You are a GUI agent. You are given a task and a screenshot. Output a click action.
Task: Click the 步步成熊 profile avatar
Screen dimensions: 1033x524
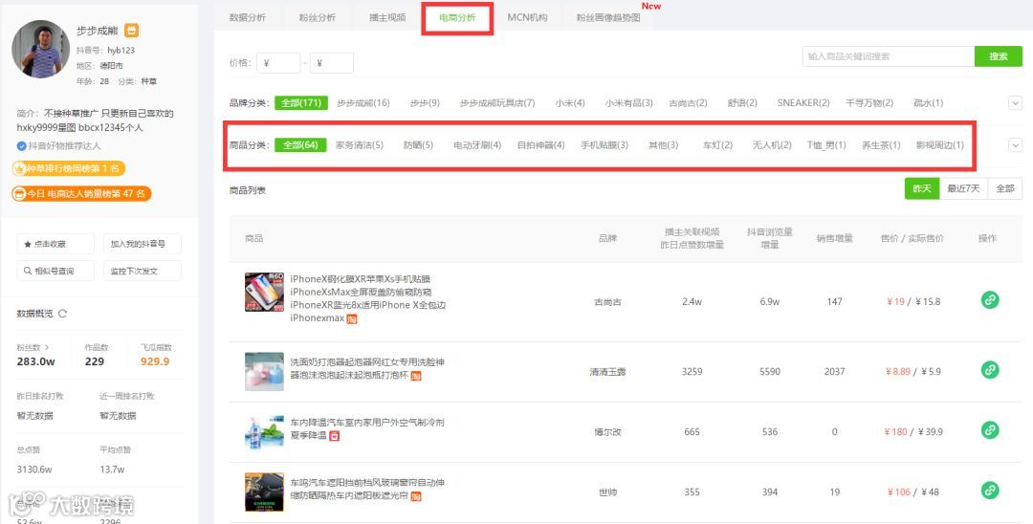click(x=41, y=49)
